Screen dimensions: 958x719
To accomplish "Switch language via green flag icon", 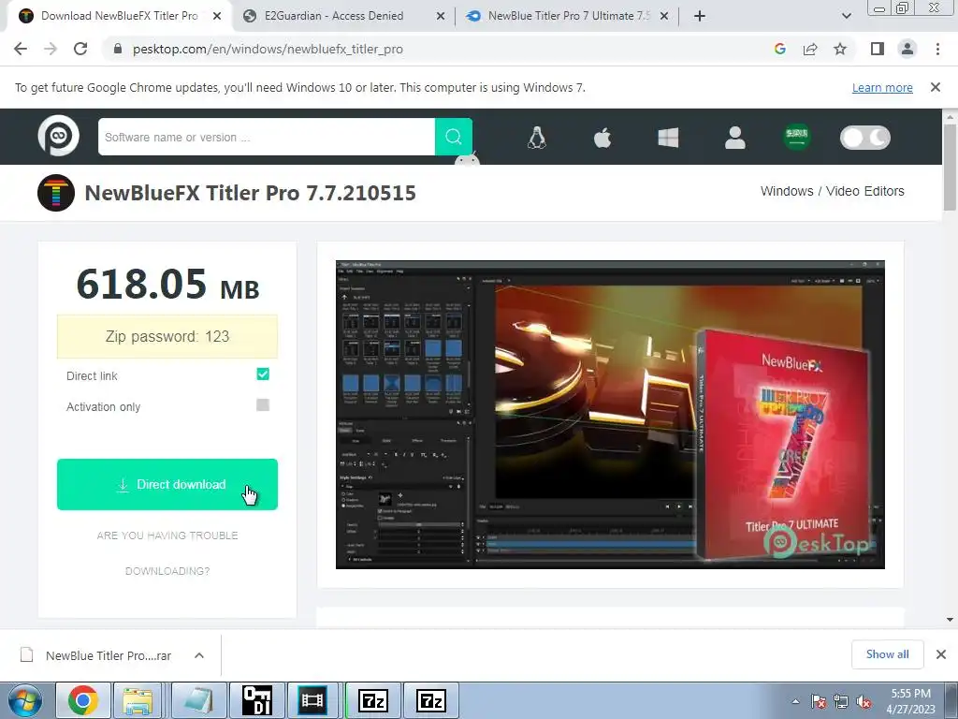I will 797,137.
